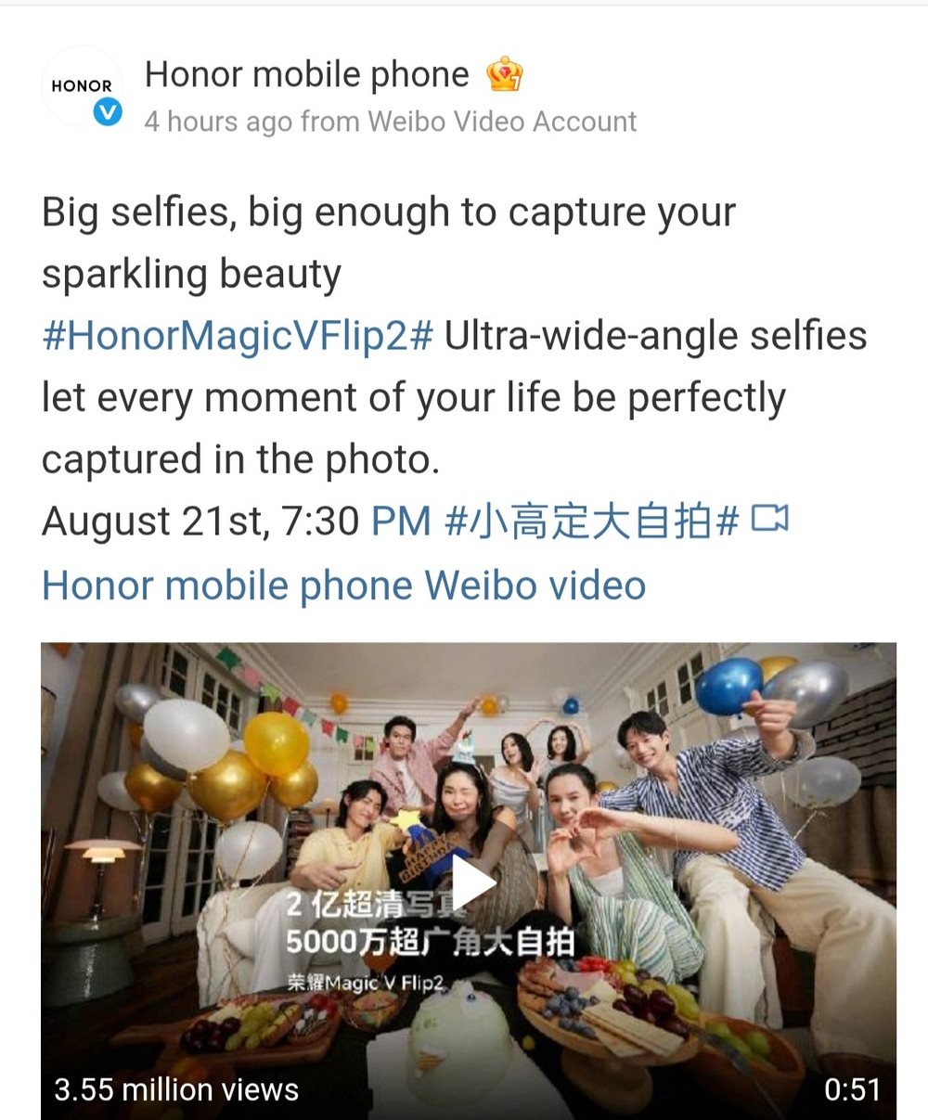Open the Honor mobile phone account name

click(307, 74)
